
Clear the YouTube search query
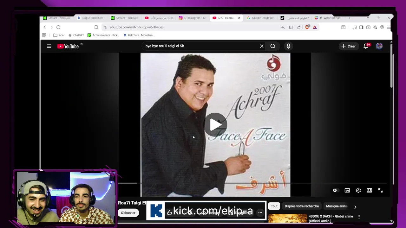[262, 46]
